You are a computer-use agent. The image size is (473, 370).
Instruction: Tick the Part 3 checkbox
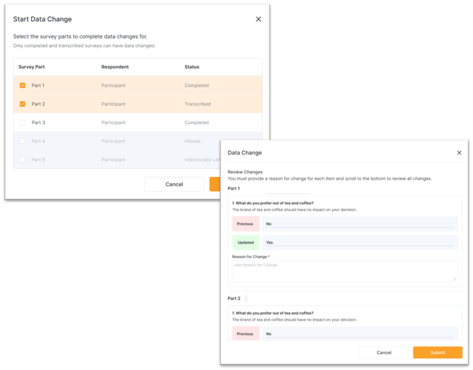(22, 122)
